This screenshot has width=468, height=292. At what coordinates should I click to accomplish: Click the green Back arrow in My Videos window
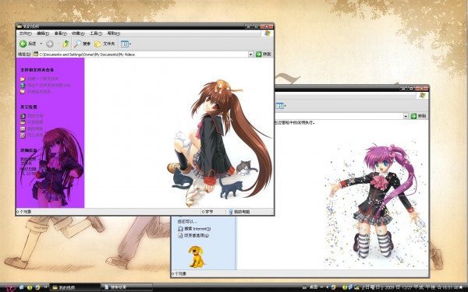click(x=23, y=44)
